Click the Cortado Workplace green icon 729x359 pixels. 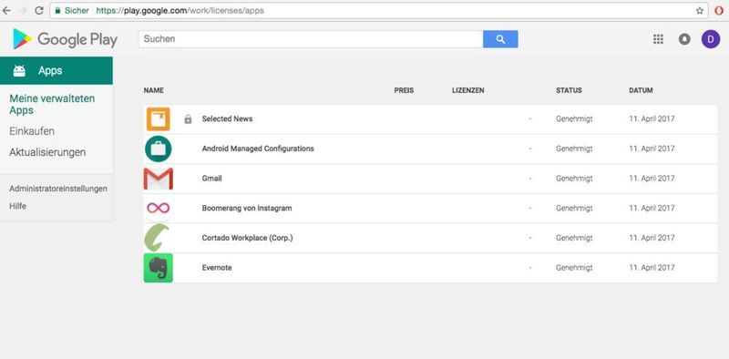coord(157,238)
